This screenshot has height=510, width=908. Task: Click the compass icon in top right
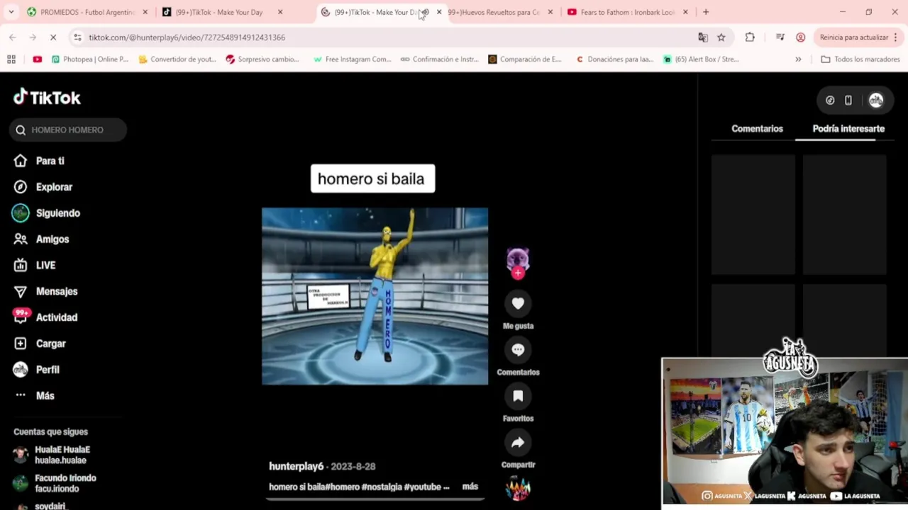tap(830, 101)
